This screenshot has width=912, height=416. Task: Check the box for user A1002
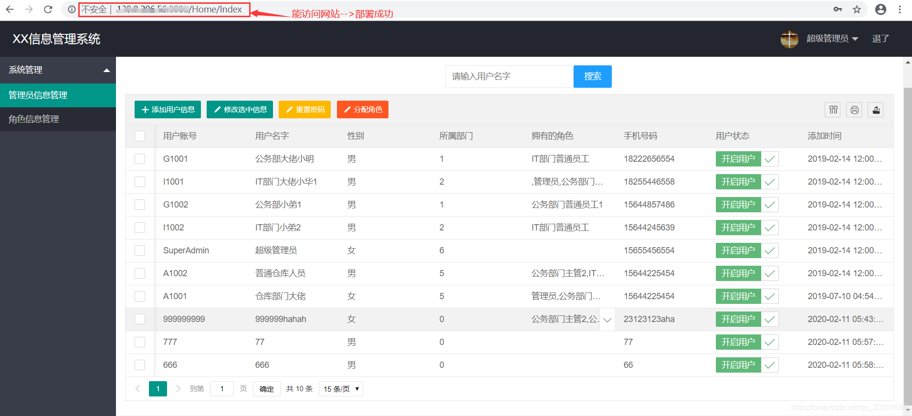point(140,273)
